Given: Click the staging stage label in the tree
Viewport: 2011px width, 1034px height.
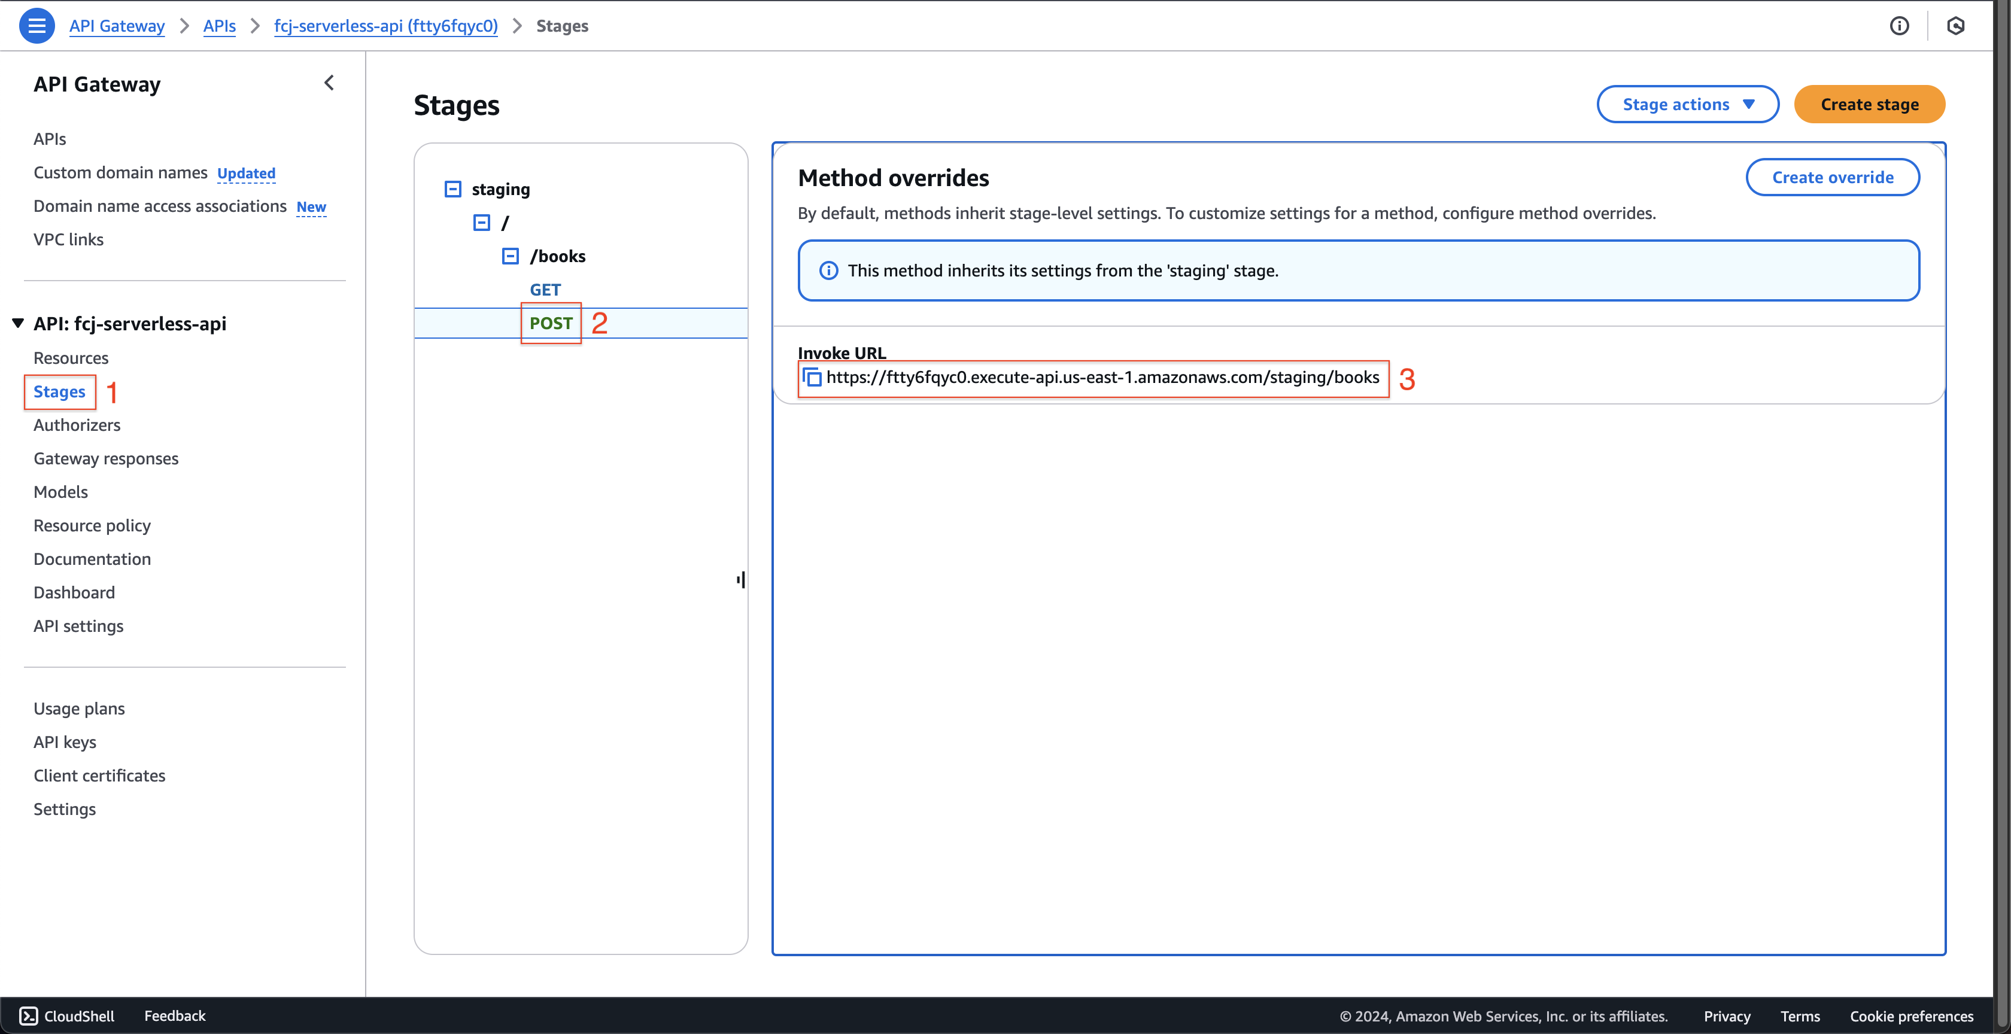Looking at the screenshot, I should (x=500, y=188).
